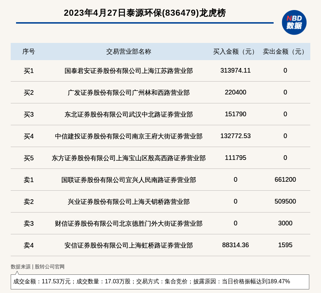321x293 pixels.
Task: Click buy amount 151790
Action: (235, 114)
